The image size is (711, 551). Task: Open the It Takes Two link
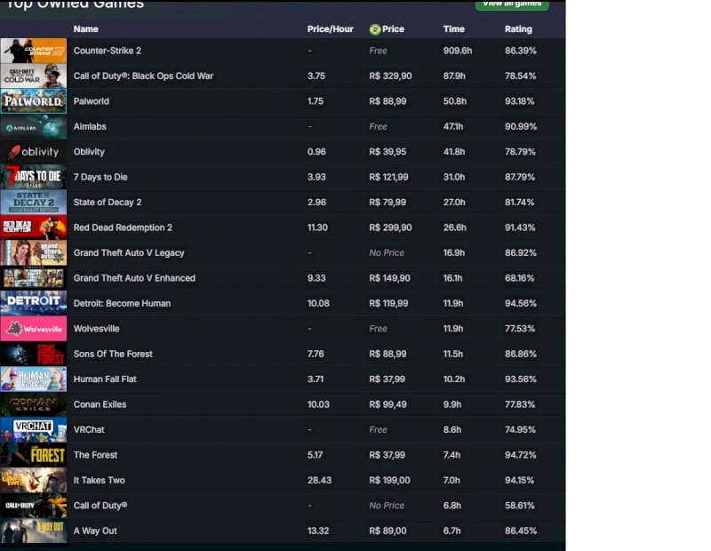pos(100,480)
